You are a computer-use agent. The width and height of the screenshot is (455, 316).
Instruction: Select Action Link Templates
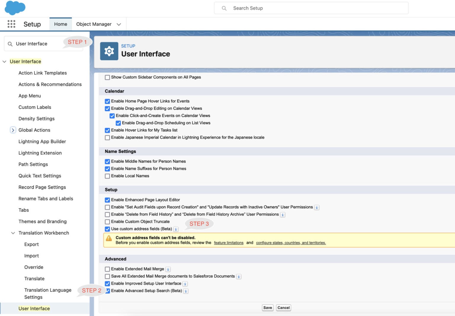pyautogui.click(x=42, y=73)
